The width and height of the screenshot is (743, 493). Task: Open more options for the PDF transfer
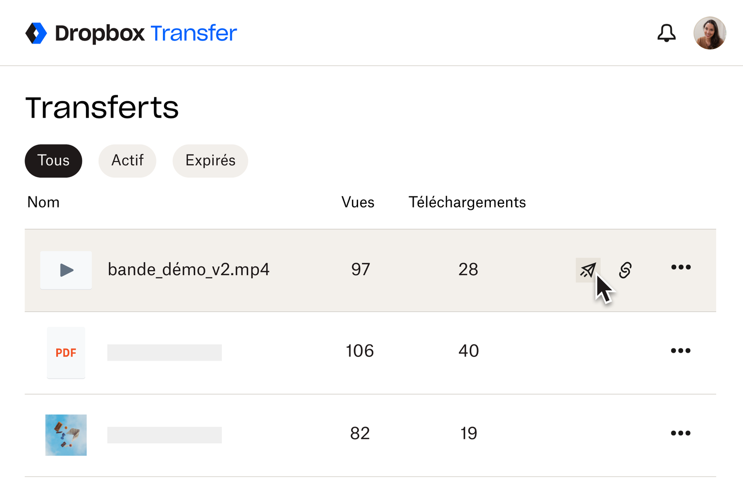pyautogui.click(x=681, y=350)
